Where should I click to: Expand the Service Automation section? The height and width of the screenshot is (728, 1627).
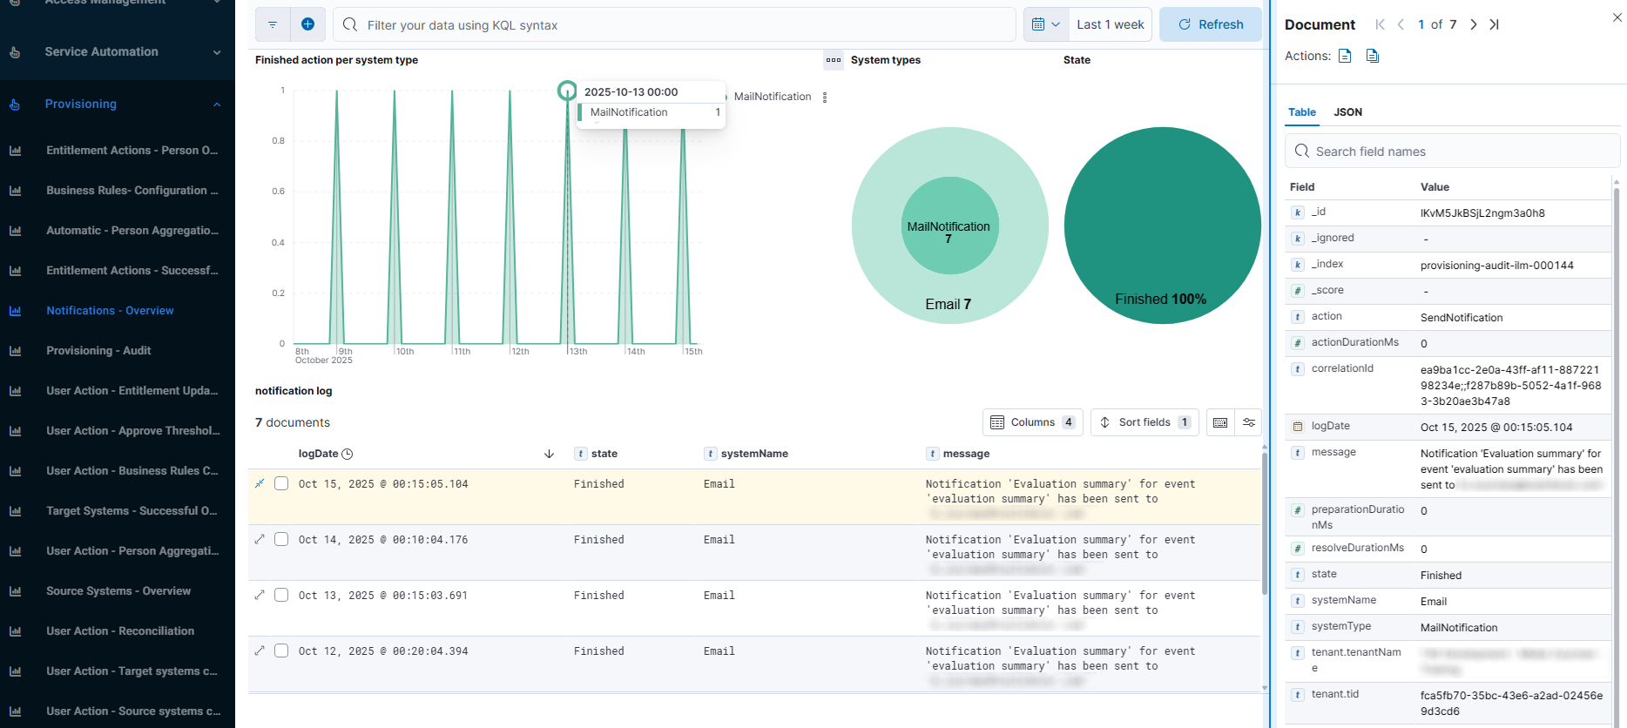[216, 52]
